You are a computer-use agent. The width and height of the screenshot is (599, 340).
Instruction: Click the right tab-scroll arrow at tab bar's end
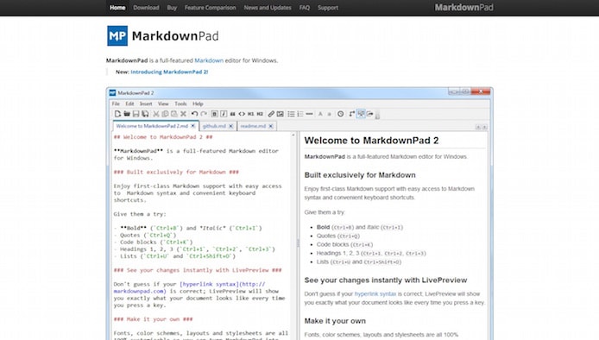[x=484, y=127]
